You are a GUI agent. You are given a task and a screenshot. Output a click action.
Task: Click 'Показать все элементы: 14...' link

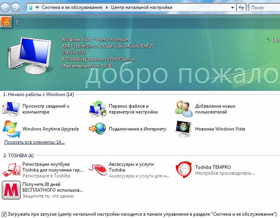34,142
